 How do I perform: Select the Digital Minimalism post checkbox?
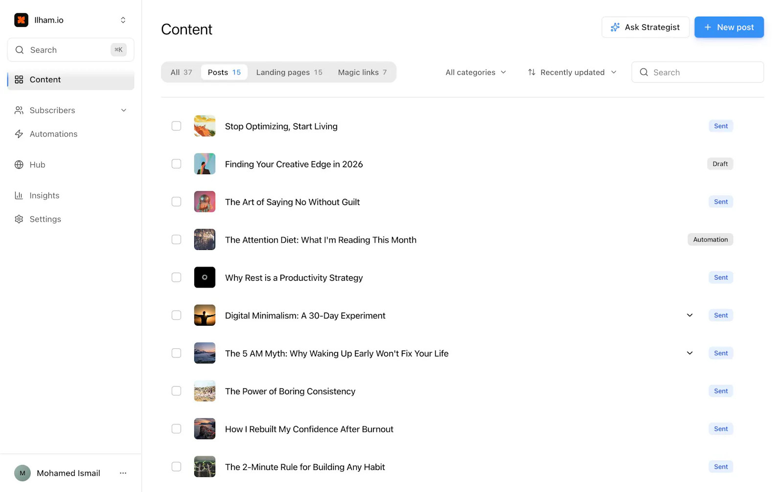(176, 315)
